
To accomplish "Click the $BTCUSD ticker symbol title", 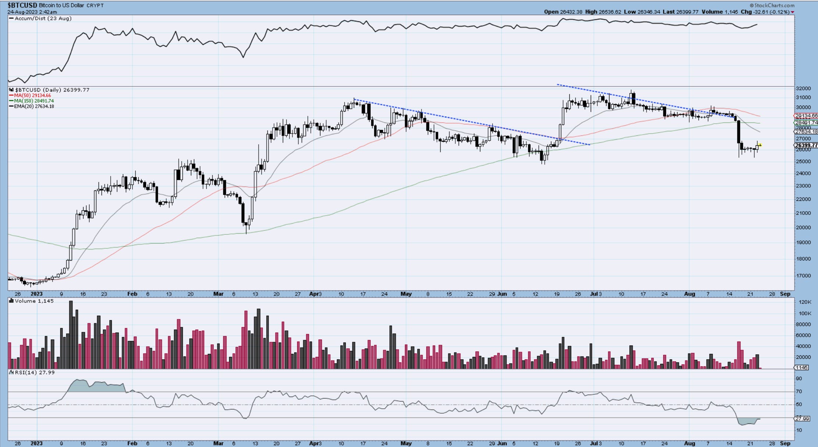I will coord(22,6).
